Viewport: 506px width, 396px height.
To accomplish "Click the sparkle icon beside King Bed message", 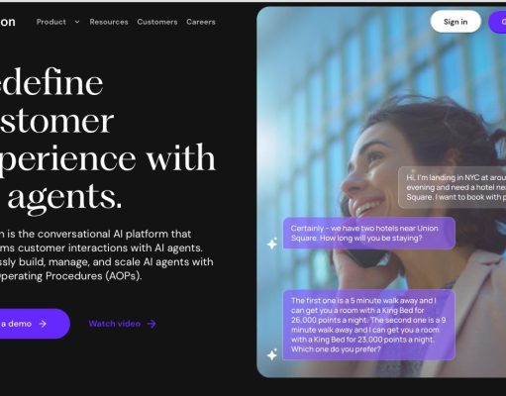I will [x=272, y=354].
